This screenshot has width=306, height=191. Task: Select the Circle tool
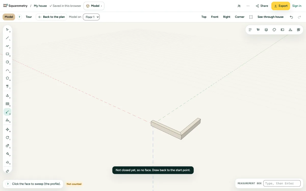tap(7, 62)
